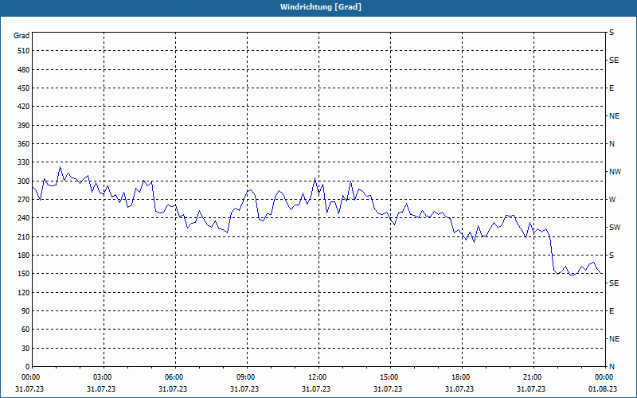The image size is (637, 398).
Task: Click the 150 y-axis value
Action: pyautogui.click(x=24, y=274)
